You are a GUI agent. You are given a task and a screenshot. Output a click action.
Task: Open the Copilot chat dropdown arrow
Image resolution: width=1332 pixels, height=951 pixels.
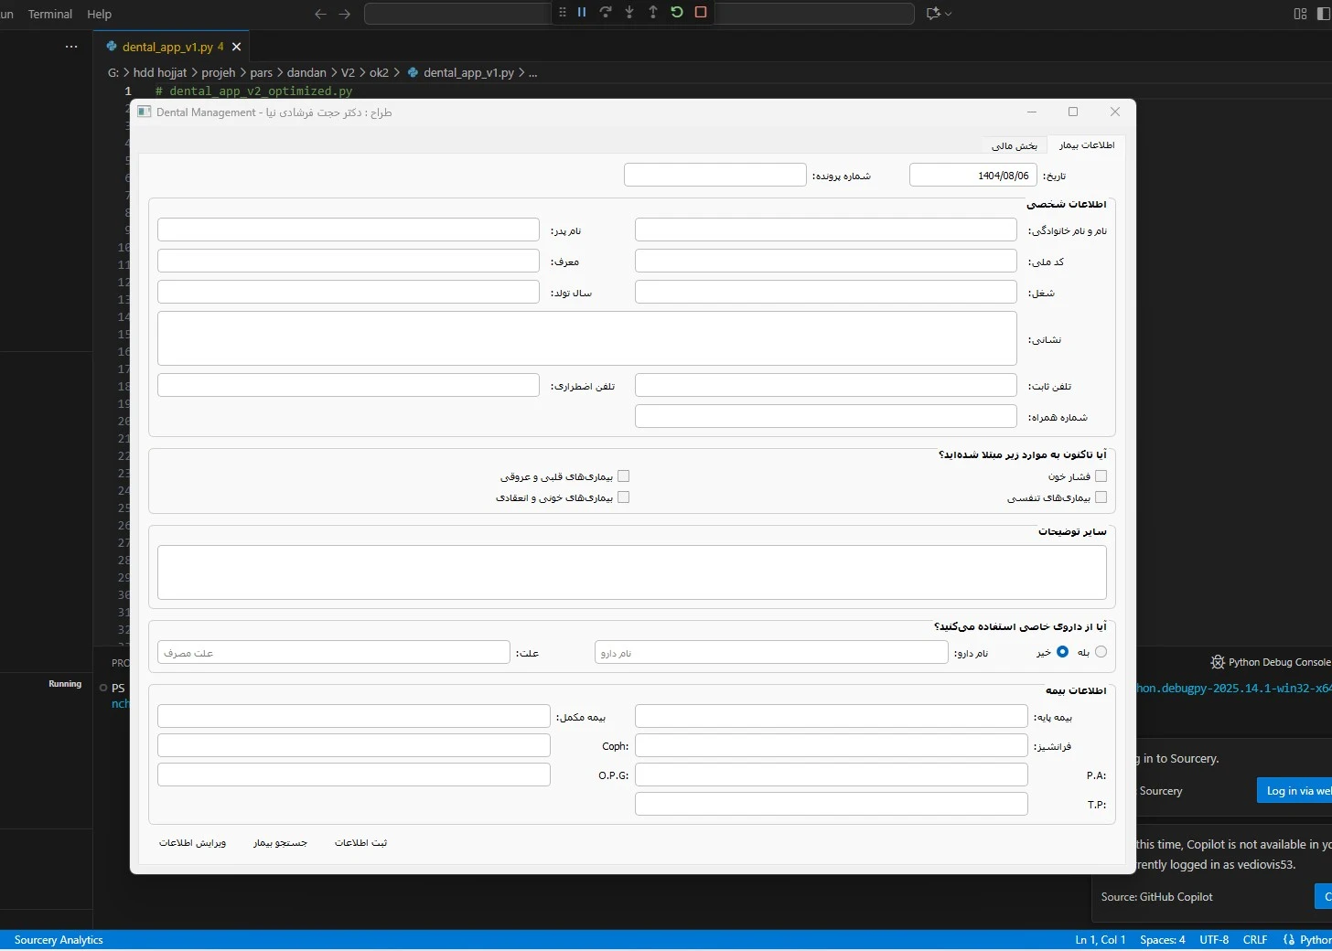click(x=948, y=14)
